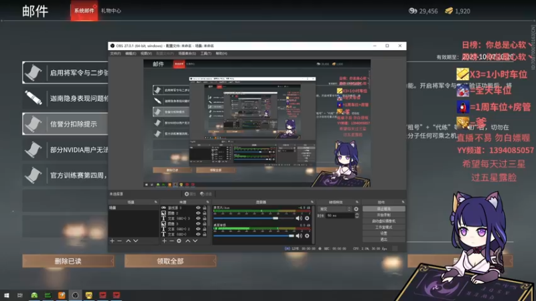The image size is (536, 301).
Task: Move the selected source down in the list
Action: pyautogui.click(x=195, y=241)
